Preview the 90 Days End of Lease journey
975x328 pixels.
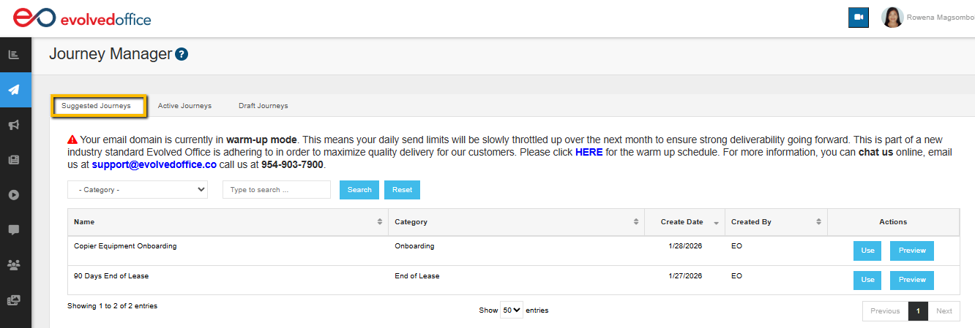(x=912, y=280)
